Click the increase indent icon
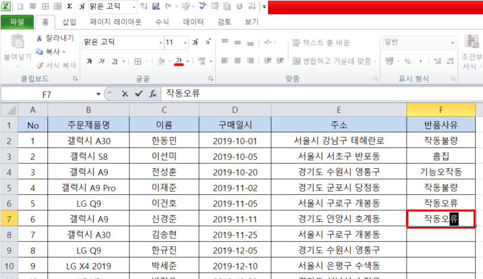The width and height of the screenshot is (483, 279). (x=280, y=61)
